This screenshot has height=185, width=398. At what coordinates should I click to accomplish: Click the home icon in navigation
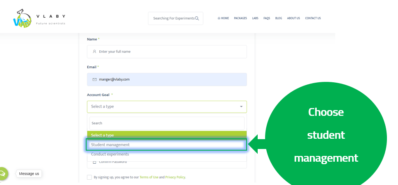pos(219,18)
